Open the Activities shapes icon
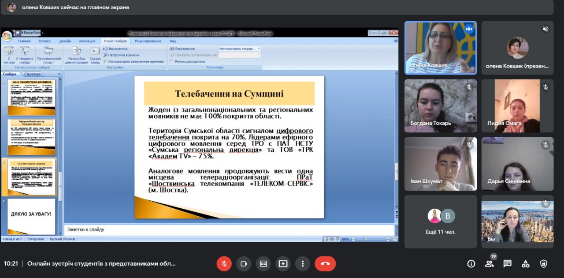This screenshot has width=564, height=278. coord(526,263)
